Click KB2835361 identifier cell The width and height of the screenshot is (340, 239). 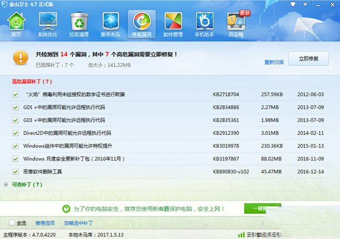coord(226,120)
